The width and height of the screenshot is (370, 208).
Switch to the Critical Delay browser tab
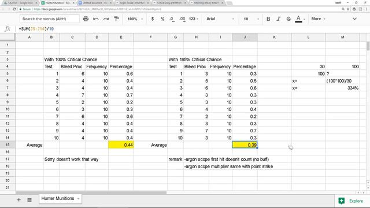pyautogui.click(x=169, y=3)
